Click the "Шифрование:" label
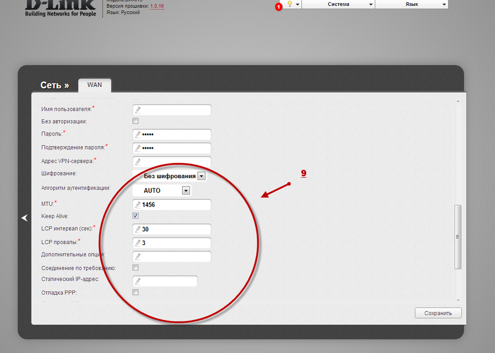This screenshot has height=353, width=495. [x=59, y=173]
